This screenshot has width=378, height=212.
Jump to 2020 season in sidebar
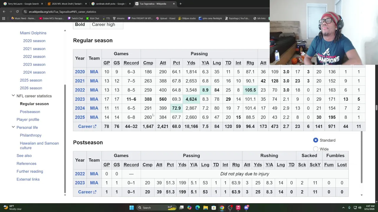tap(34, 41)
